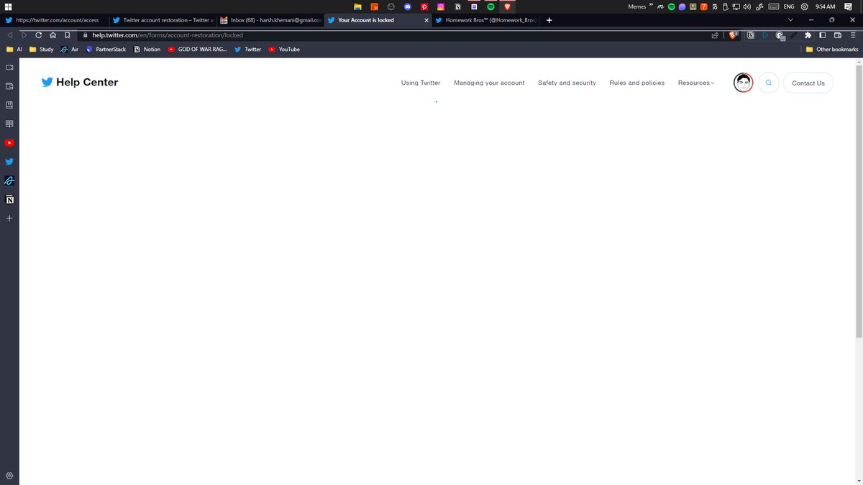
Task: Open Instagram from the taskbar
Action: 441,6
